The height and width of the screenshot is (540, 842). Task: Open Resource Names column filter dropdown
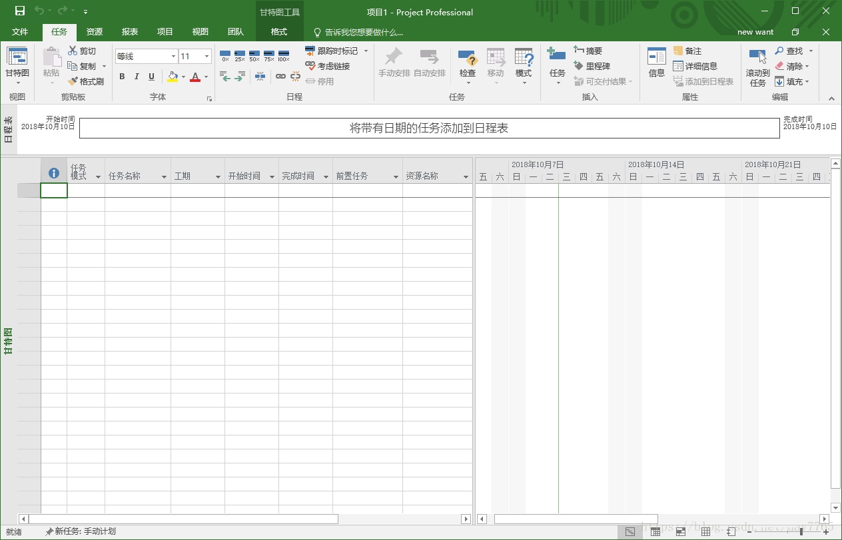pos(466,176)
